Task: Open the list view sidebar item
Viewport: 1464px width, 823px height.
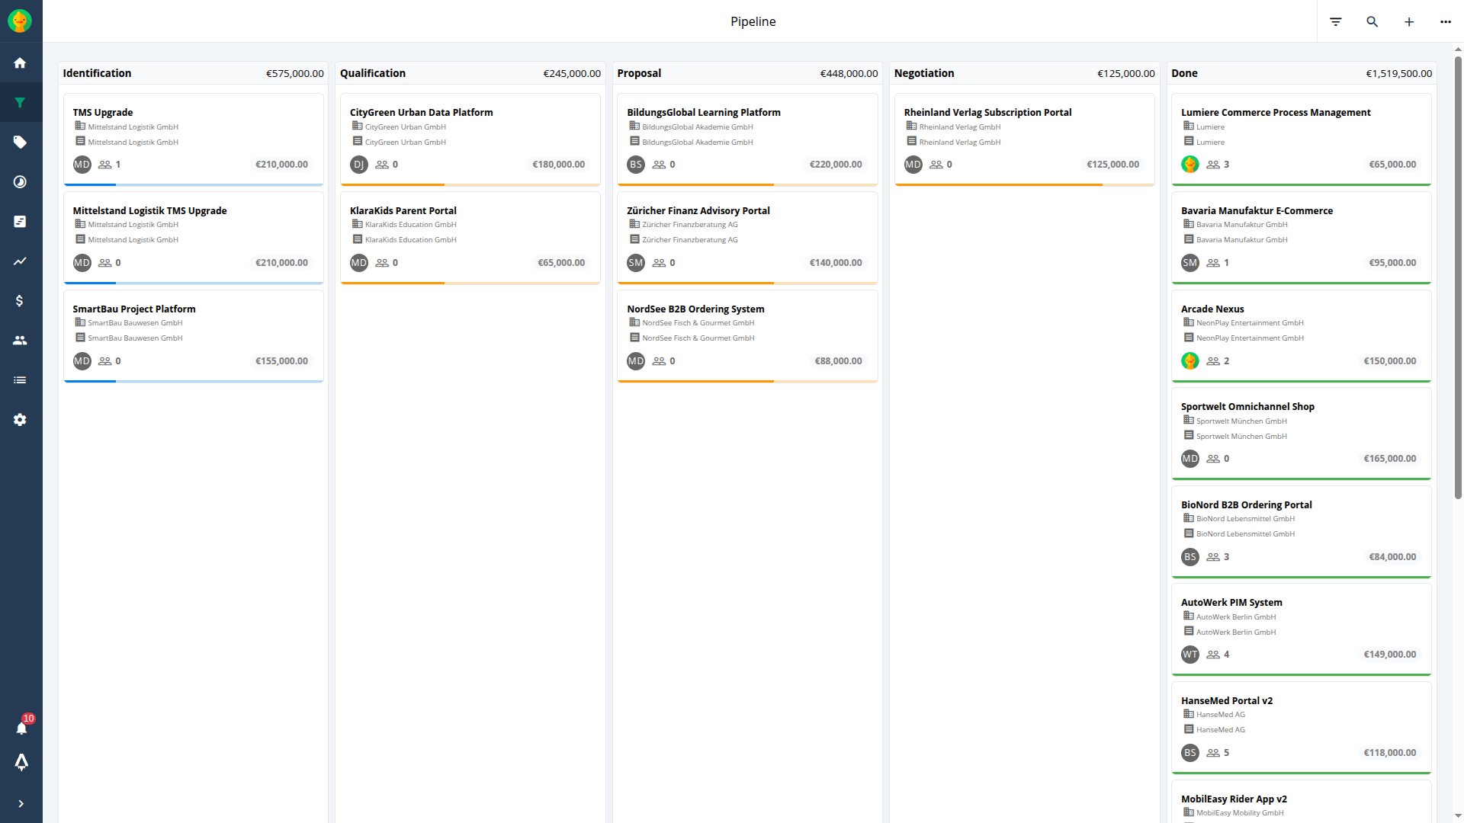Action: (x=21, y=380)
